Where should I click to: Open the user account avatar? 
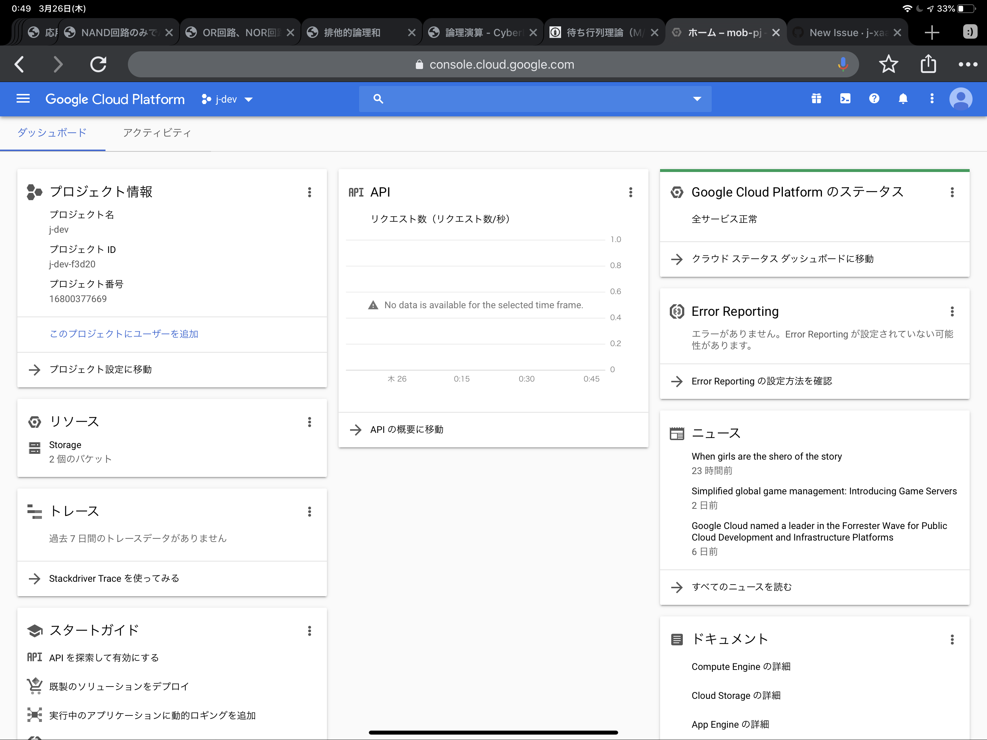tap(961, 99)
